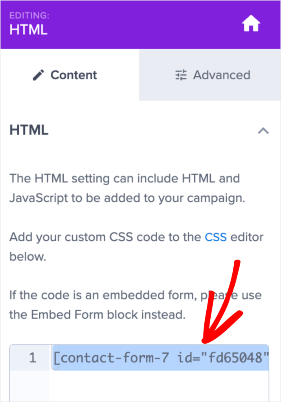Viewport: 281px width, 402px height.
Task: Click the HTML section heading
Action: (x=29, y=130)
